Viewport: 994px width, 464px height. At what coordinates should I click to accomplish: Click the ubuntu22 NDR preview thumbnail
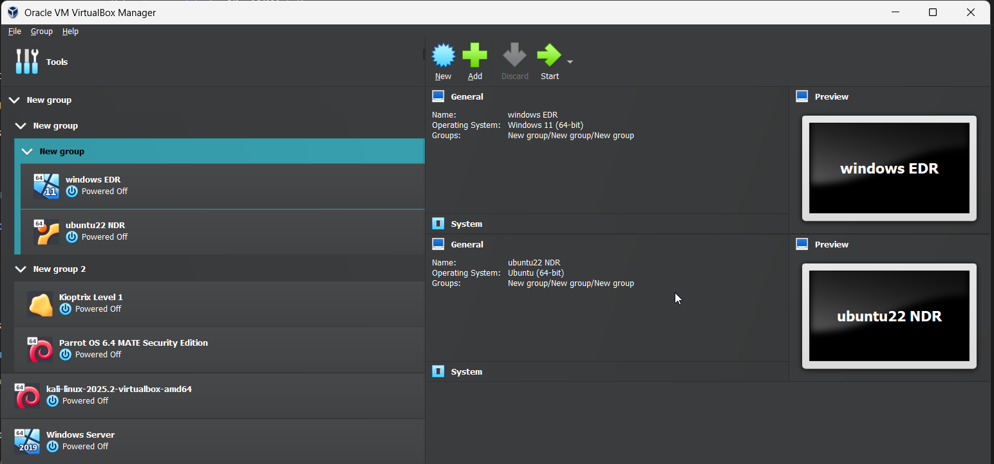pos(888,316)
